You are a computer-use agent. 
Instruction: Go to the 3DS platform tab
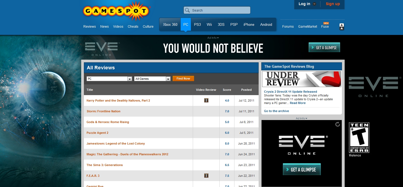[x=221, y=24]
